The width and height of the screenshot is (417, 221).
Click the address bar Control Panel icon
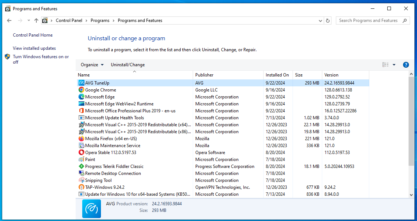click(x=45, y=20)
